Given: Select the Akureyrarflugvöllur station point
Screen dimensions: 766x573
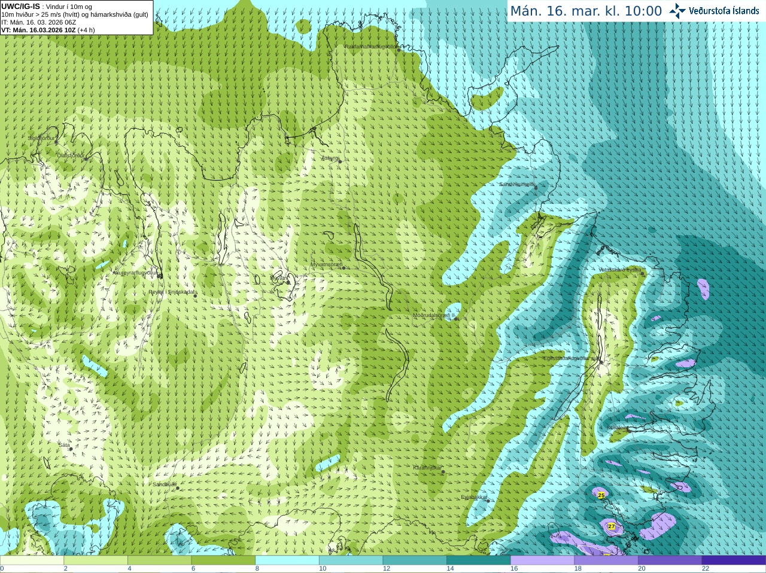Looking at the screenshot, I should 160,276.
